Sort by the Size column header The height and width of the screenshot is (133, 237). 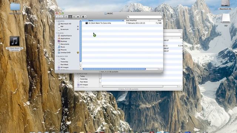(156, 21)
